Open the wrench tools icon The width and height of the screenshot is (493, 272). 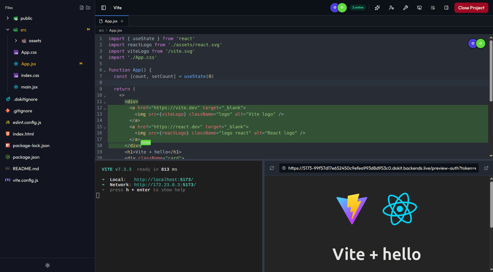(406, 8)
